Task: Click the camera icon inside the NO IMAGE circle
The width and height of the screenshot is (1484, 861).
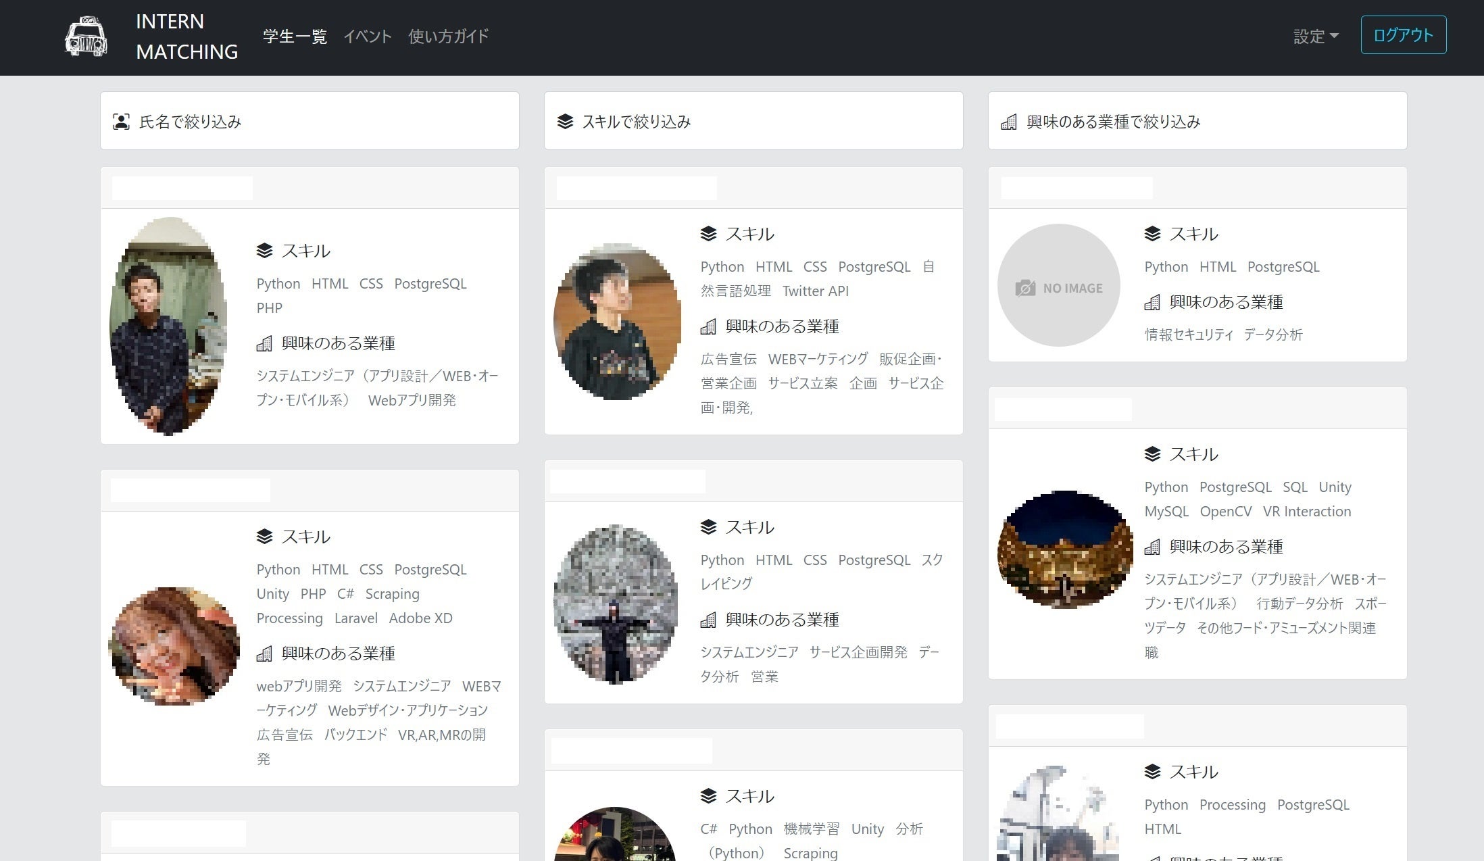Action: point(1026,287)
